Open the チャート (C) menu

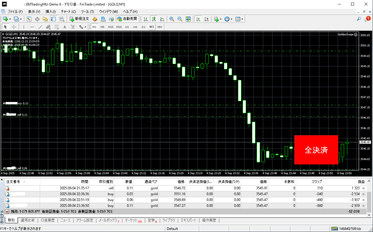[68, 12]
